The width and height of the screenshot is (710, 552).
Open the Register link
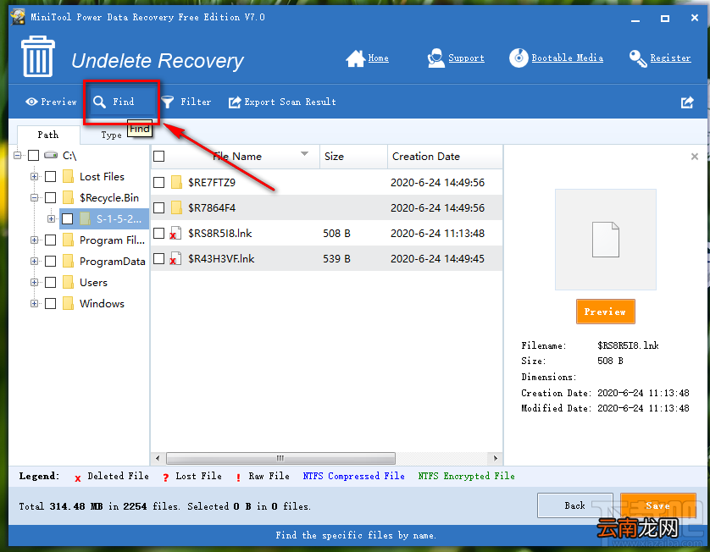(671, 58)
